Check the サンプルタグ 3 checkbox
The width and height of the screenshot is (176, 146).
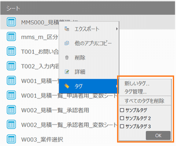[122, 126]
